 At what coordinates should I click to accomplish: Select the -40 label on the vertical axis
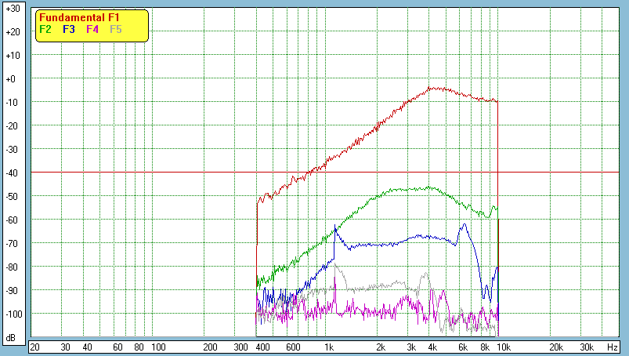(x=13, y=173)
